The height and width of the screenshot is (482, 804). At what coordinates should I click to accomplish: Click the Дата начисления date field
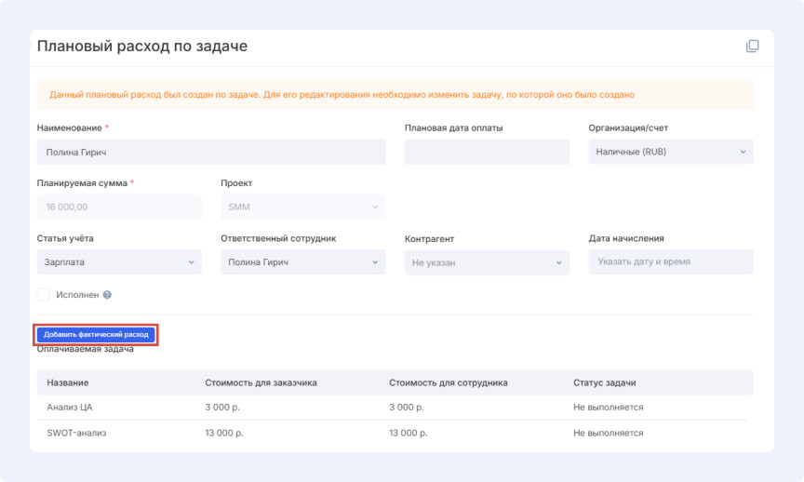click(x=671, y=262)
